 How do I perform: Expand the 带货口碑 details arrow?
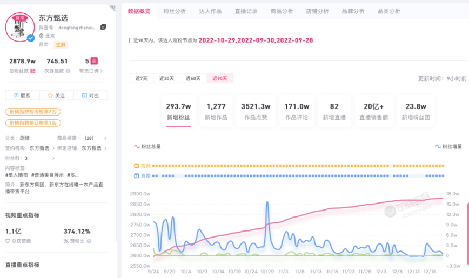[102, 71]
